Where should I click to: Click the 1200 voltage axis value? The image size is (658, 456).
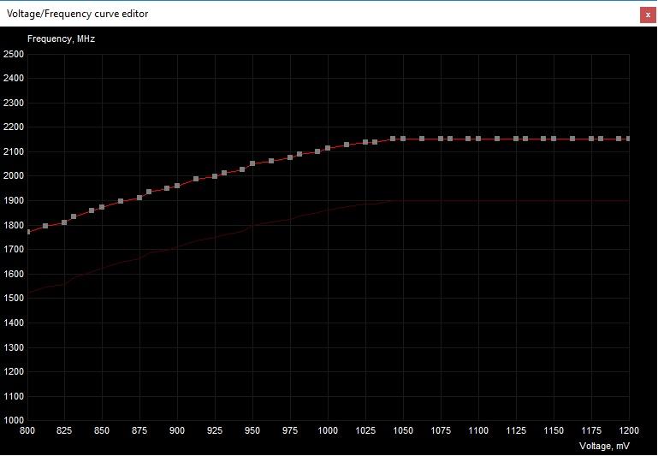coord(629,430)
